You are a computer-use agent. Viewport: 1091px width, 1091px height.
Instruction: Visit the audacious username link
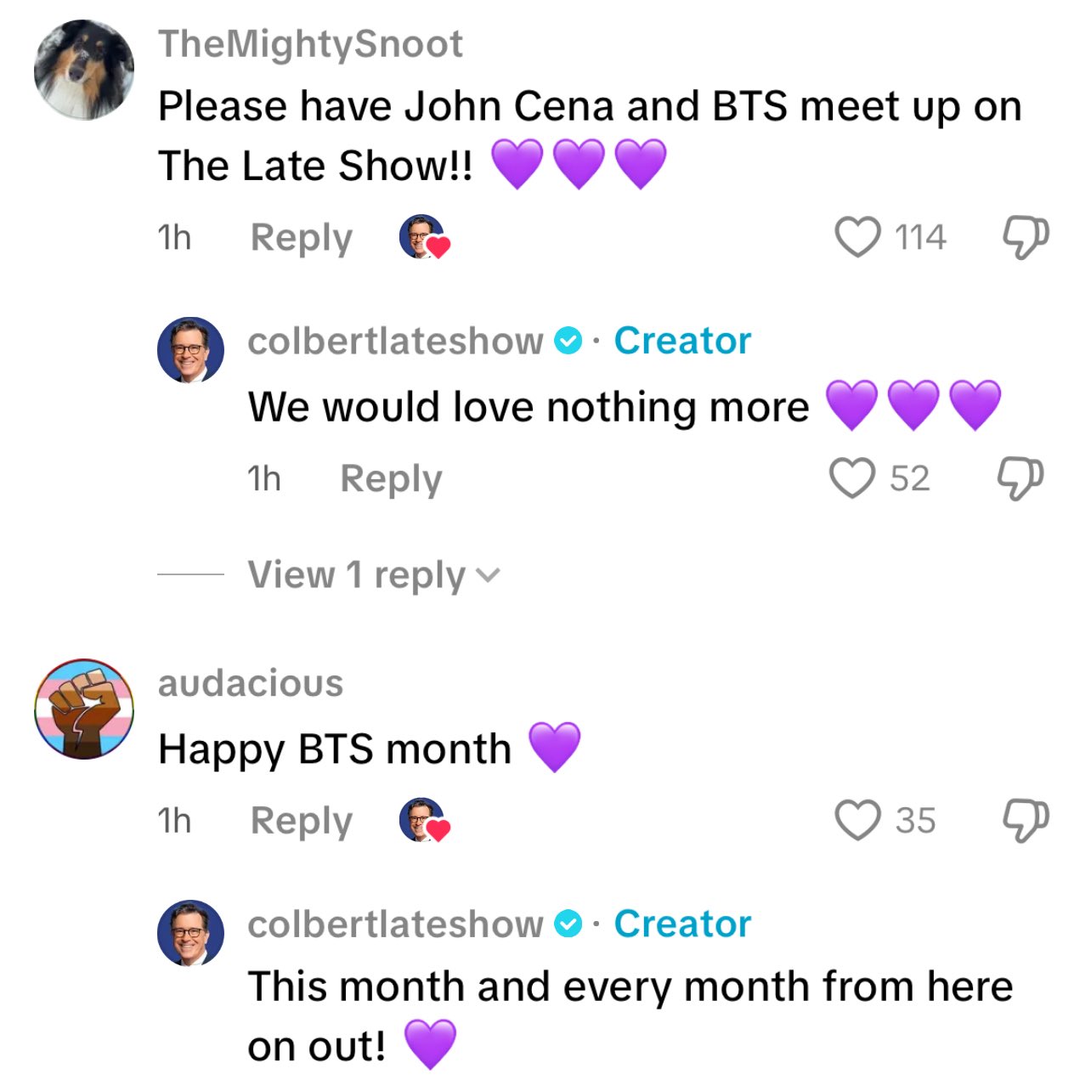pyautogui.click(x=251, y=682)
